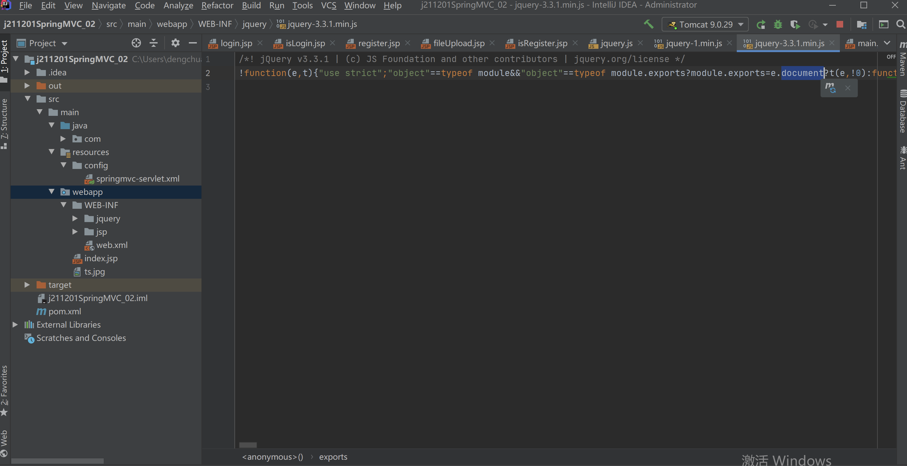Rerun the Tomcat 9.0.29 server

click(x=761, y=25)
